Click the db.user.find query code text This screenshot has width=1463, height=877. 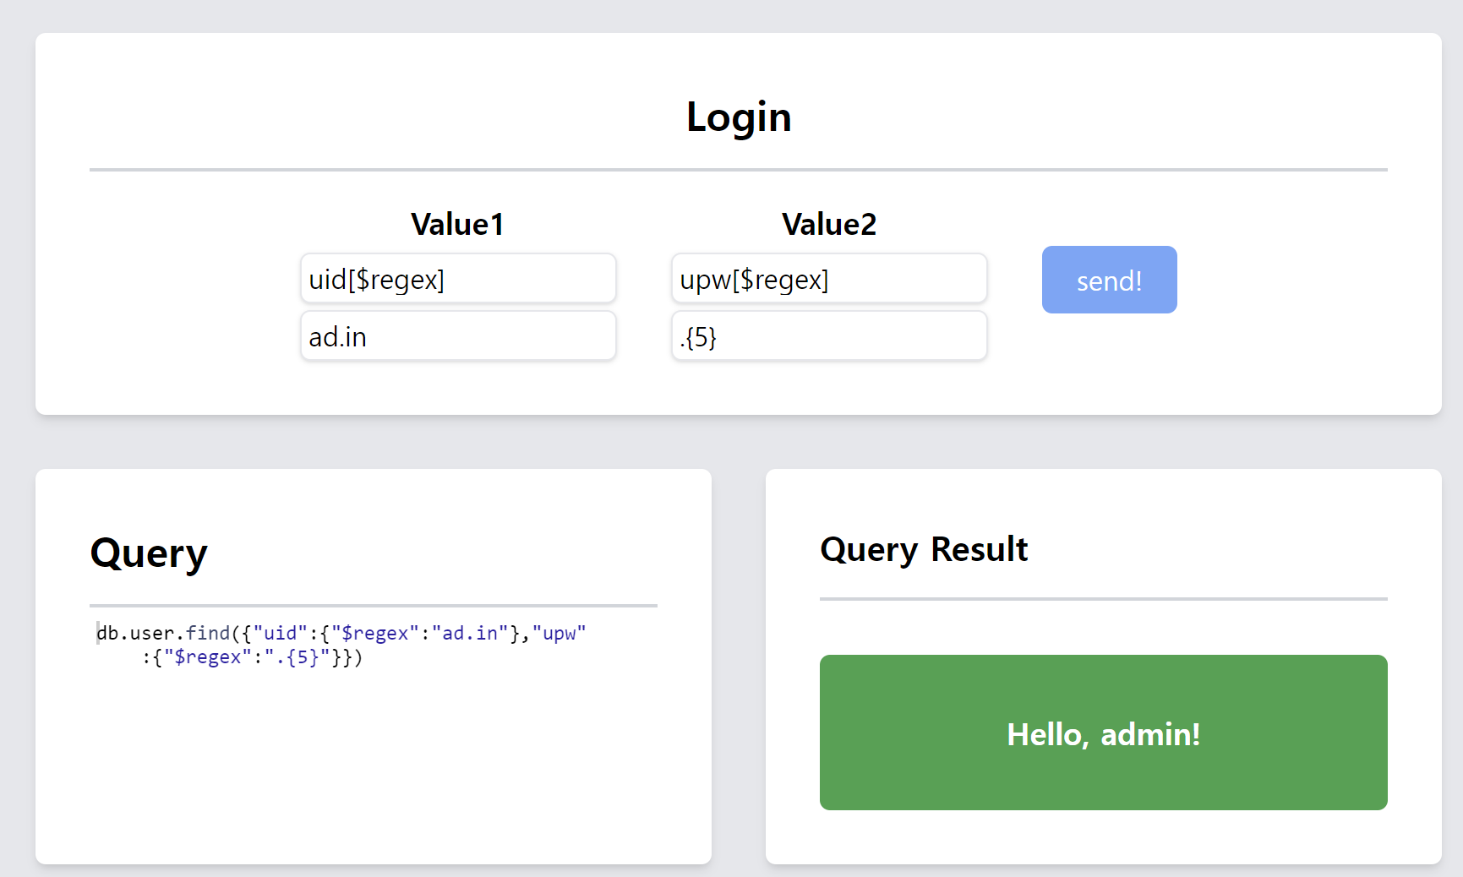[341, 645]
